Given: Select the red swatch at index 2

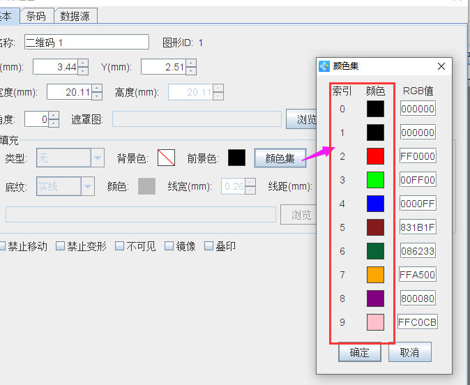Looking at the screenshot, I should tap(375, 156).
